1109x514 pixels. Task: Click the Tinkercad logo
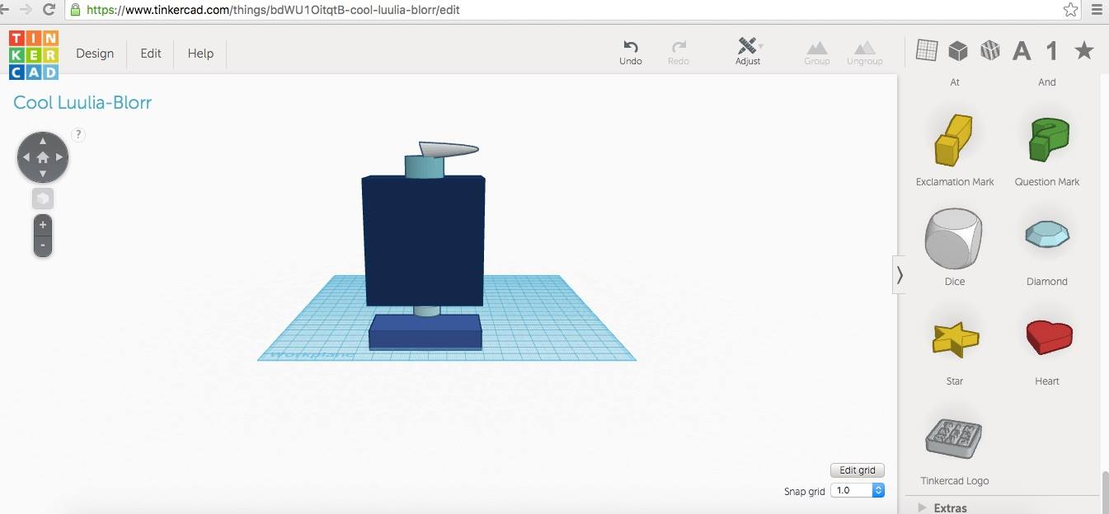[x=34, y=54]
